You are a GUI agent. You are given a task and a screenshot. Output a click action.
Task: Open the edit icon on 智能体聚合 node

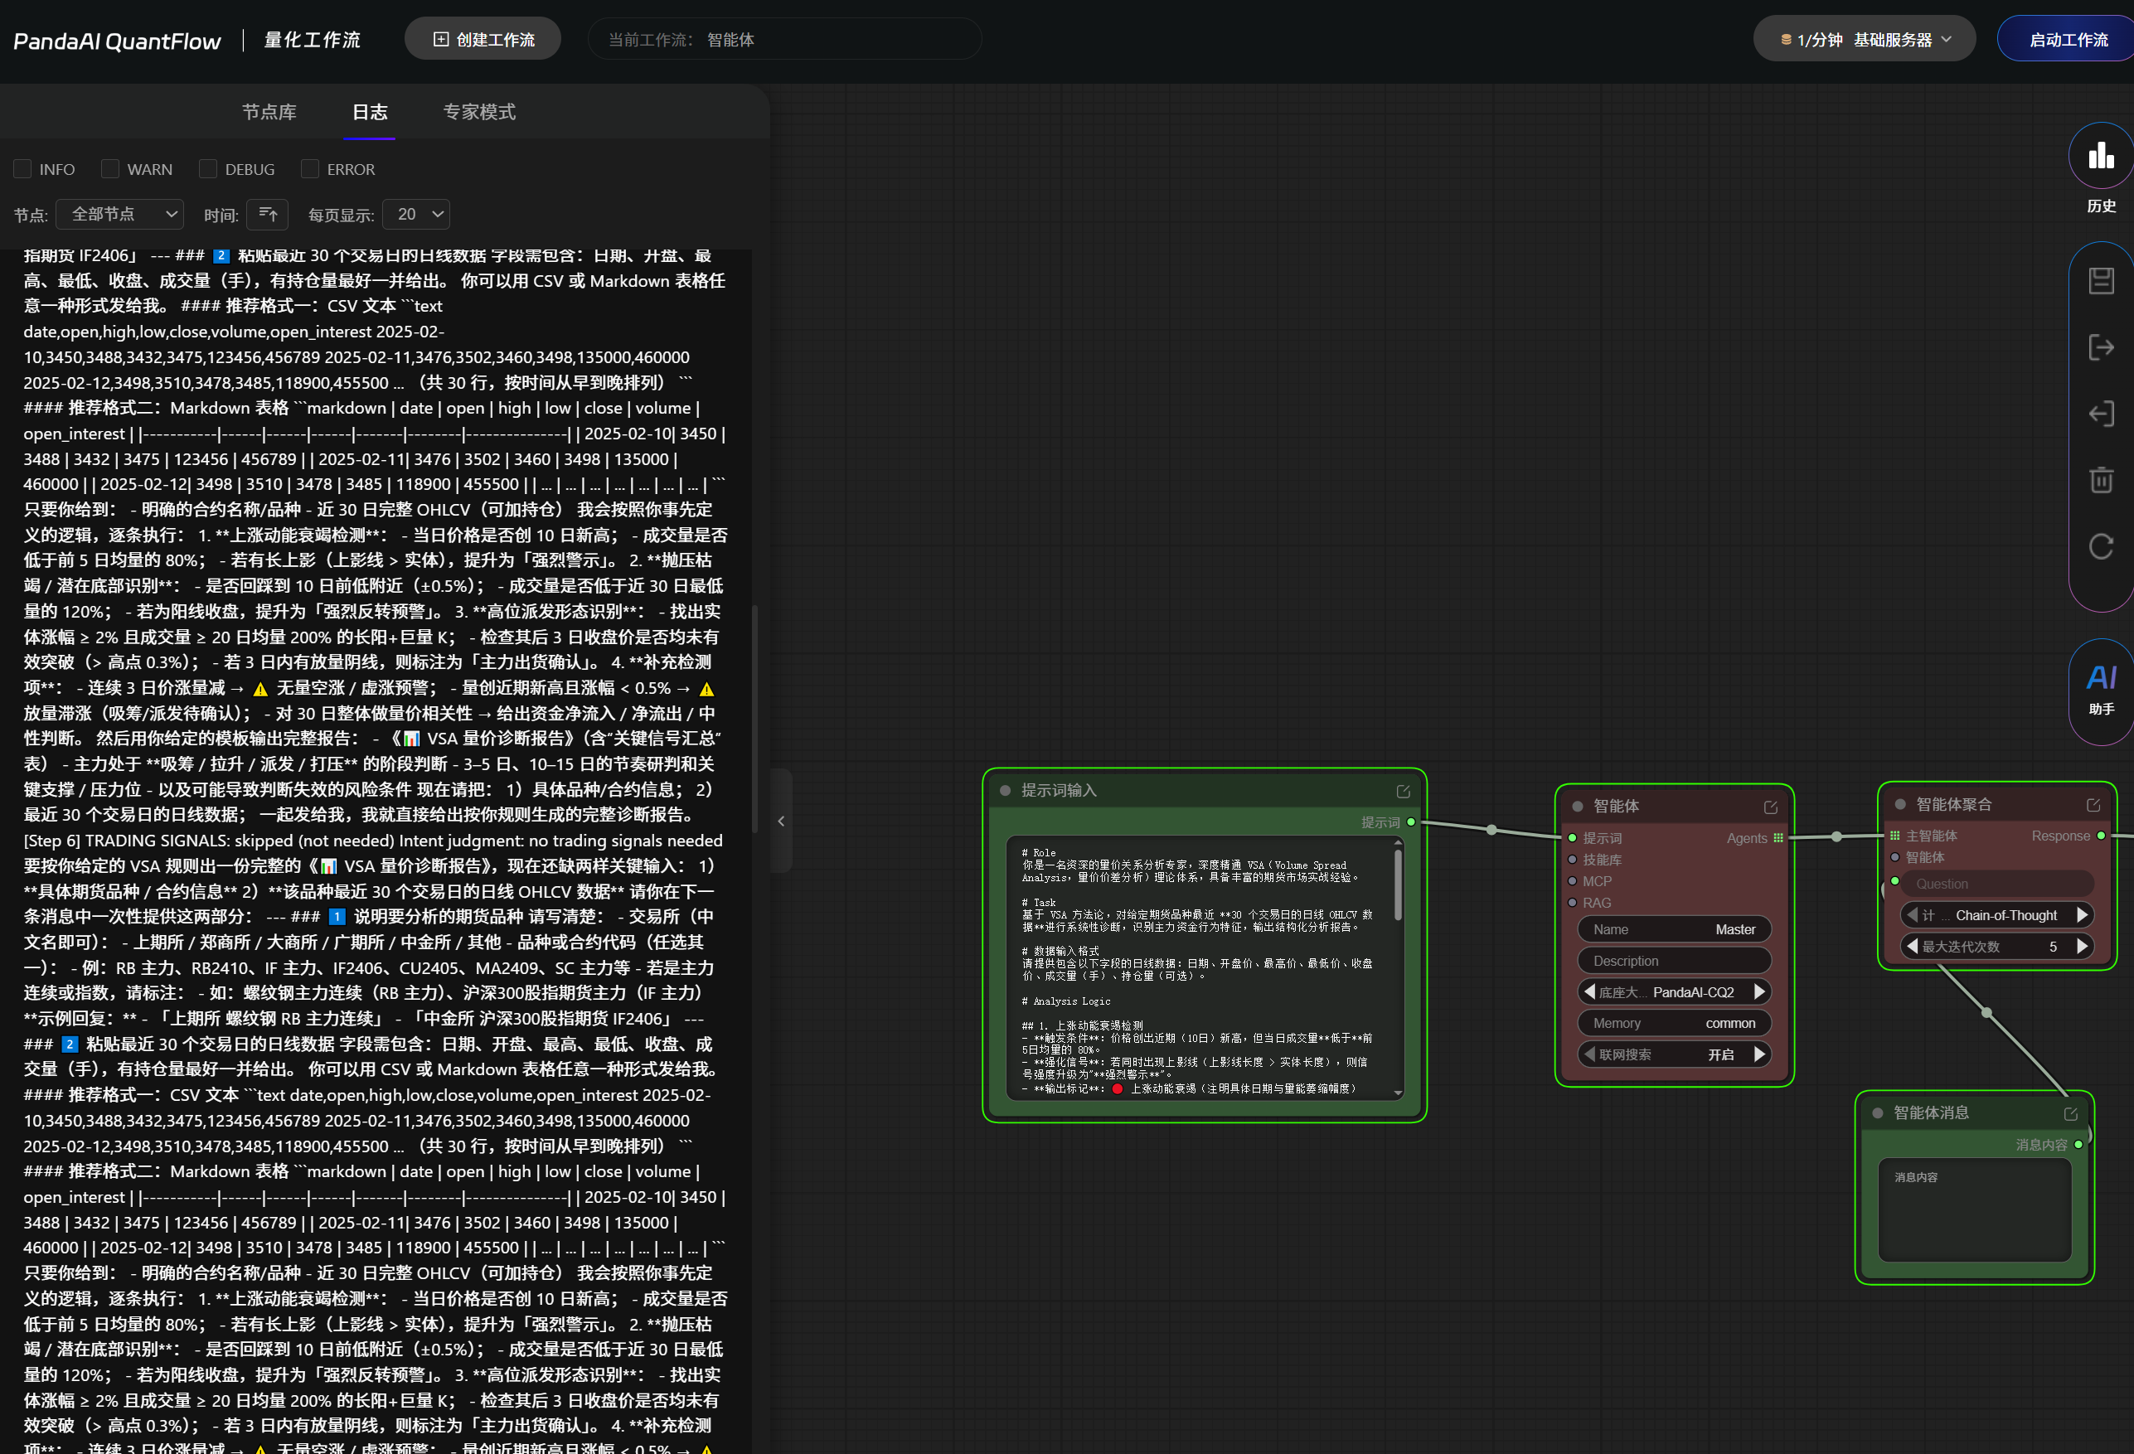pyautogui.click(x=2093, y=805)
